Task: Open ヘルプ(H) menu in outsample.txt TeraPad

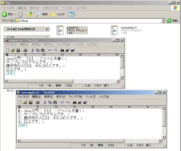Action: pyautogui.click(x=104, y=96)
